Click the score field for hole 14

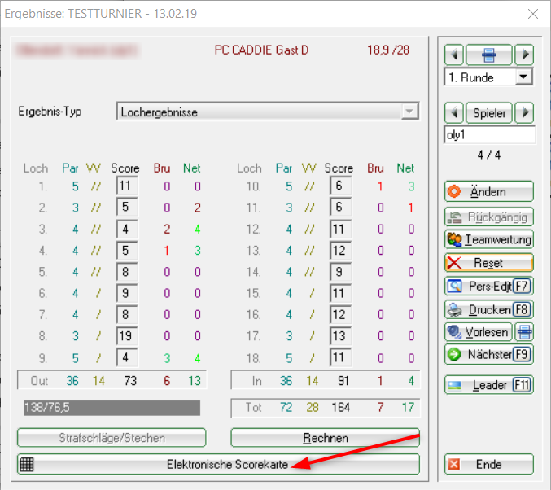point(340,272)
